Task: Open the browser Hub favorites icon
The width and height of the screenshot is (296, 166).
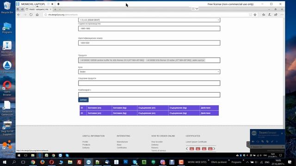Action: [x=264, y=14]
